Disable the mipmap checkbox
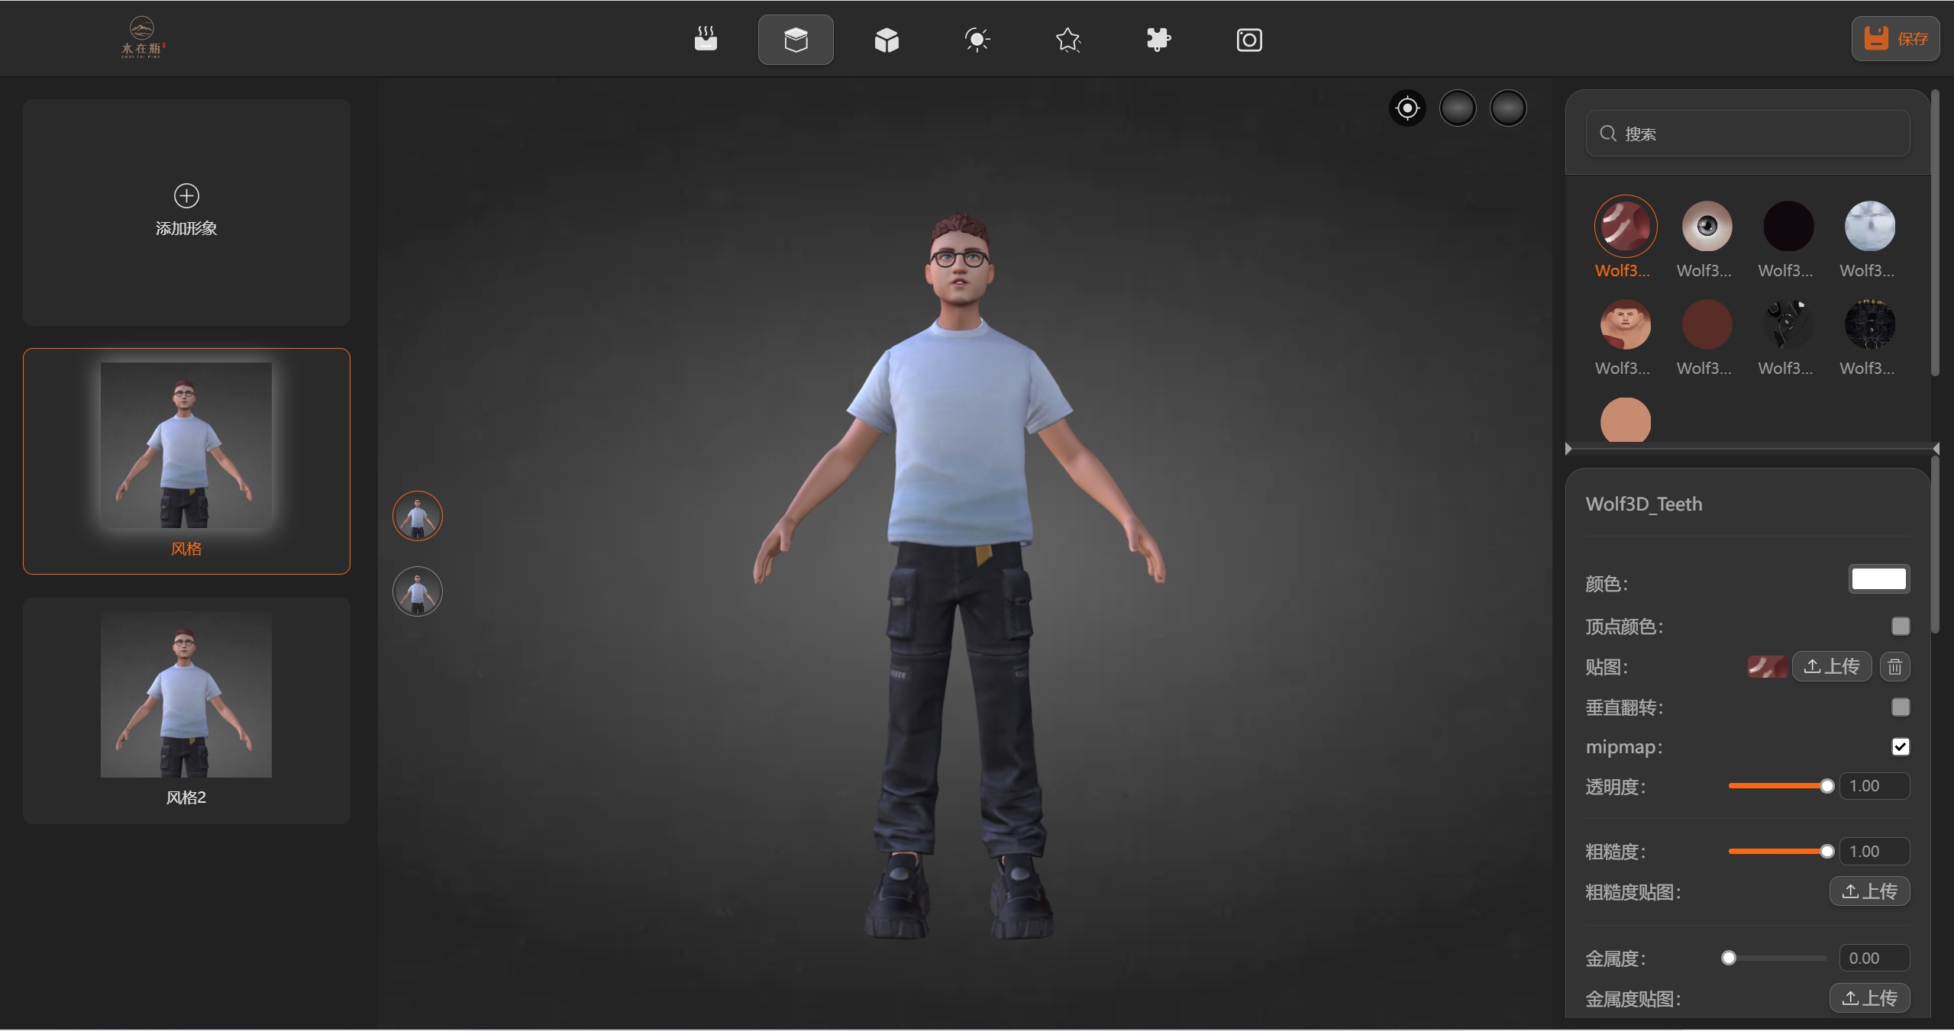1954x1031 pixels. (x=1901, y=747)
